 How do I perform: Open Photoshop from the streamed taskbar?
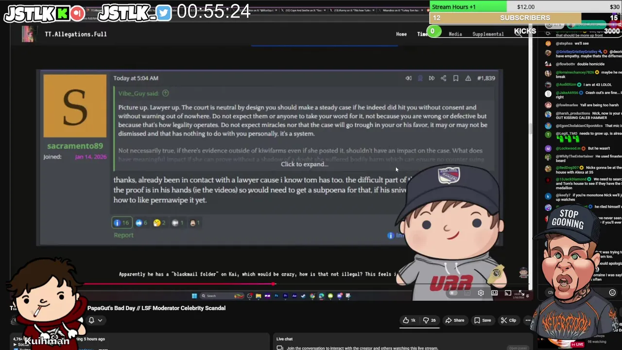pos(276,296)
